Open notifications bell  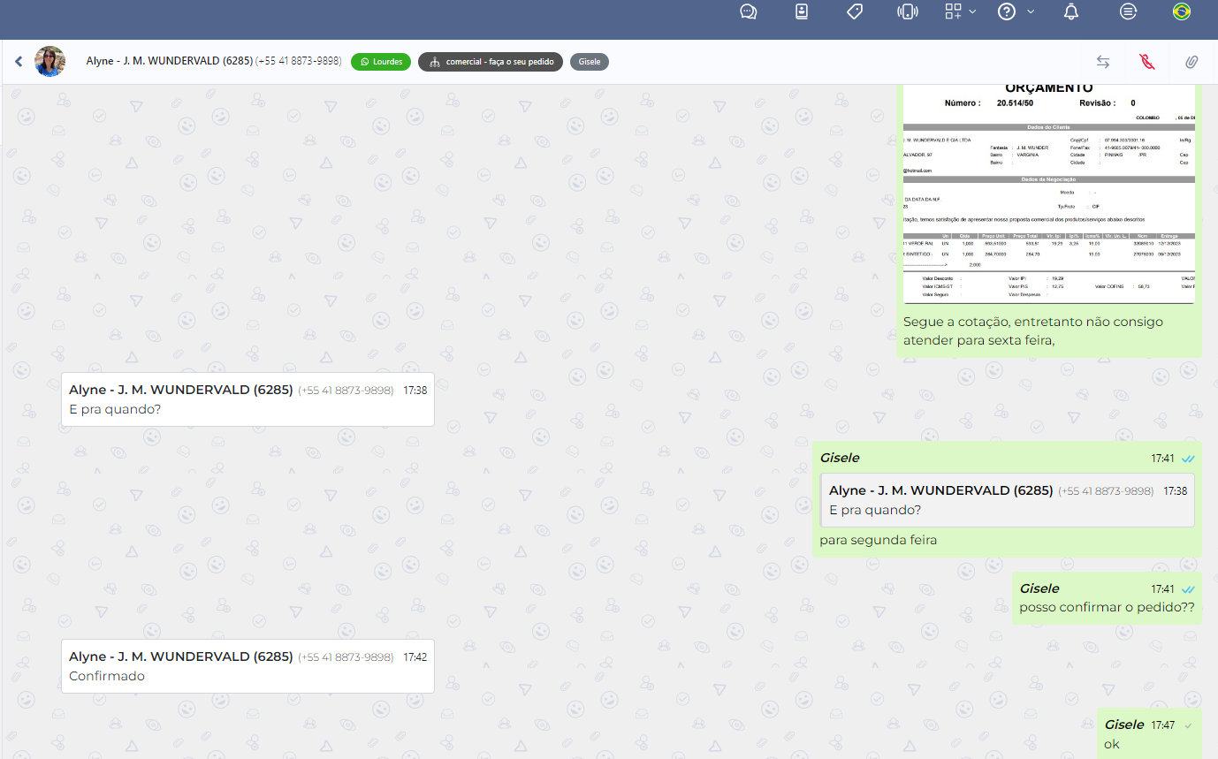coord(1070,11)
